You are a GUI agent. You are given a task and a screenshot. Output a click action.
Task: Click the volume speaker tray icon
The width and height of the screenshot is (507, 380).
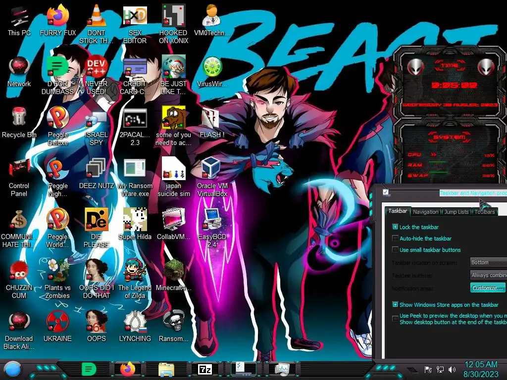click(x=452, y=369)
